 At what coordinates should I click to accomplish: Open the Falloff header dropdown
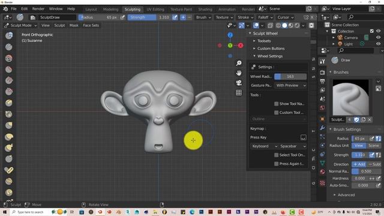[265, 17]
